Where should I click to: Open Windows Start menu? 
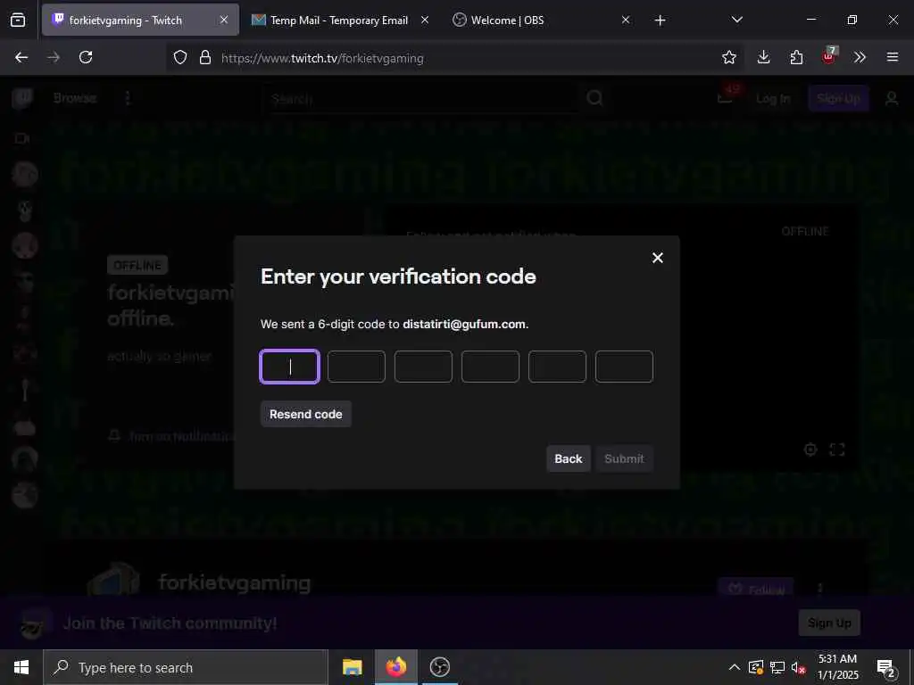[21, 667]
